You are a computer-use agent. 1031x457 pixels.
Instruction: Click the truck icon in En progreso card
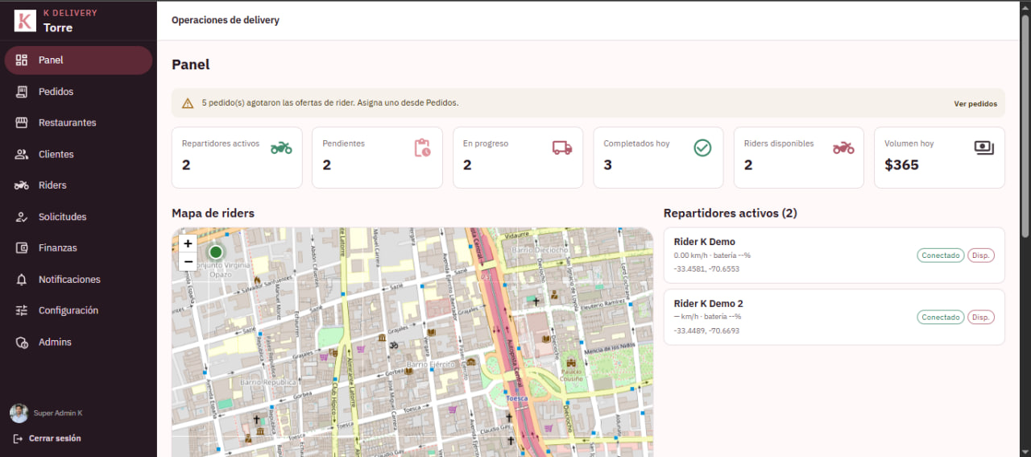coord(562,147)
